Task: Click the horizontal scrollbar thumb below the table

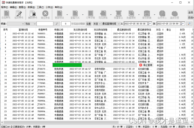Action: pyautogui.click(x=61, y=122)
